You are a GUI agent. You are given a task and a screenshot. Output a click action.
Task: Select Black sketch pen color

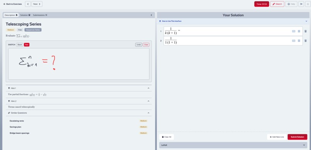click(x=20, y=45)
